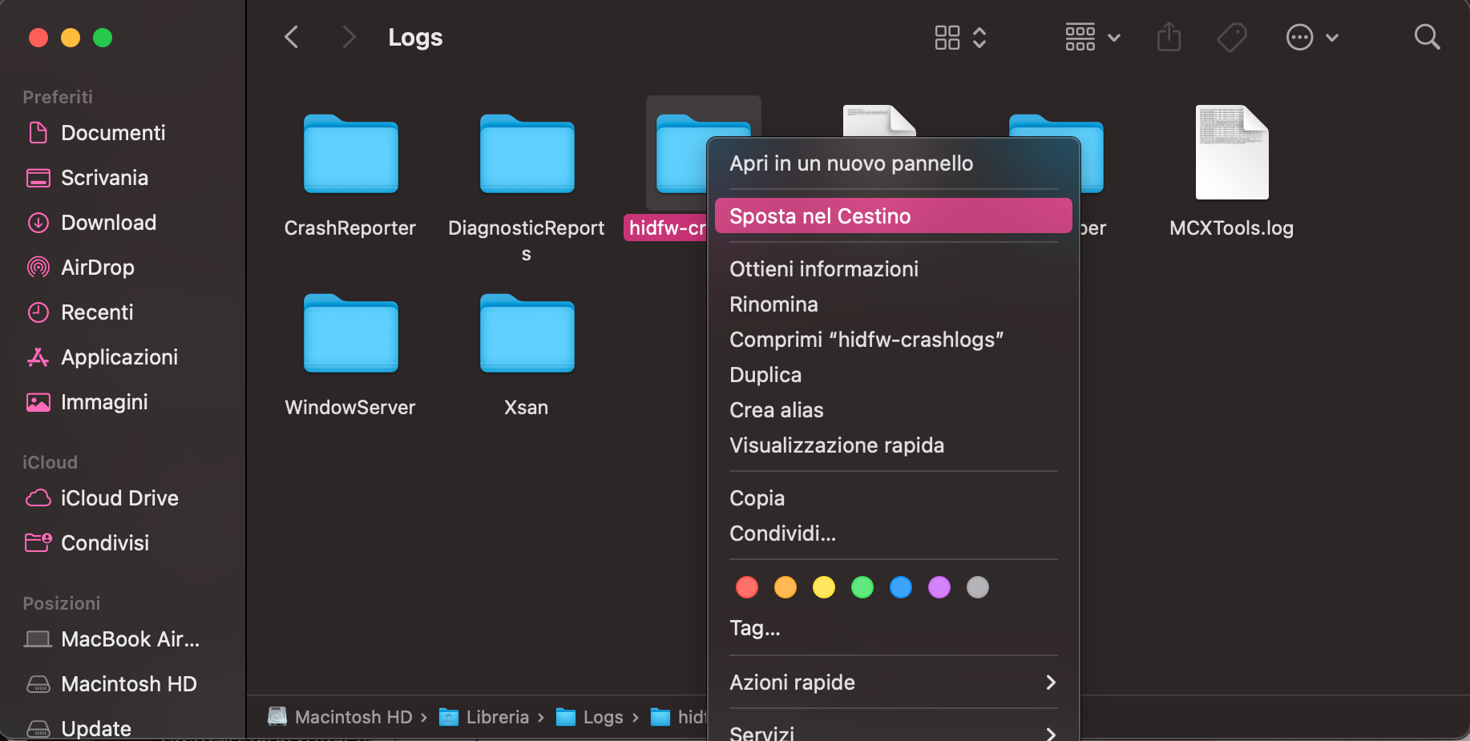The width and height of the screenshot is (1470, 741).
Task: Click the search magnifier icon
Action: 1427,38
